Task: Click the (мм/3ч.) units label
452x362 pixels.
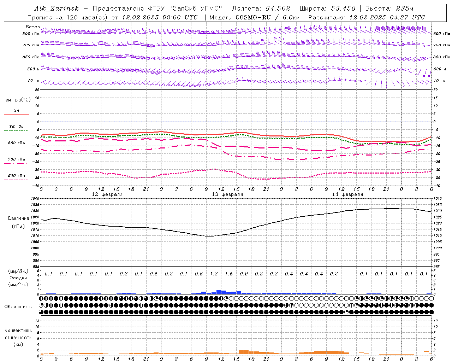Action: [18, 271]
